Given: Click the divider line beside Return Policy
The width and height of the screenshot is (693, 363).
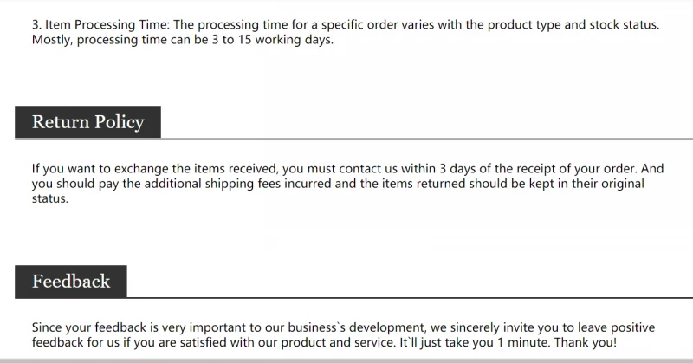Looking at the screenshot, I should coord(427,139).
